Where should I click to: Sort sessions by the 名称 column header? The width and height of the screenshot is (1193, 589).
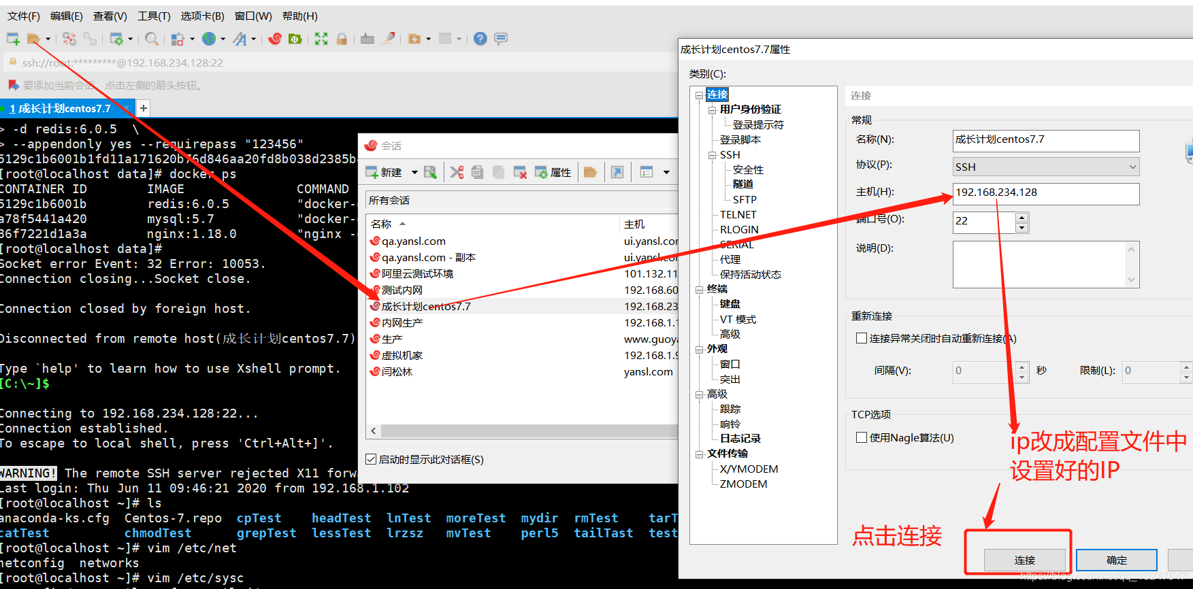pyautogui.click(x=492, y=224)
